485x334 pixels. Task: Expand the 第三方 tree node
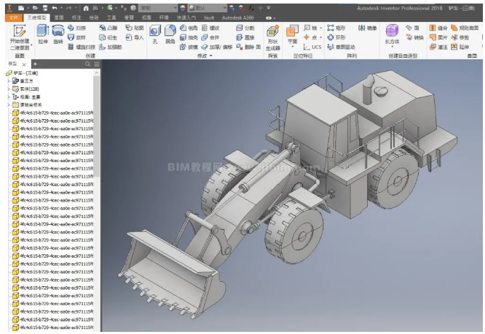(x=8, y=81)
